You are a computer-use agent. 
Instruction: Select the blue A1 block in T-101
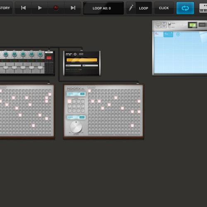[x=168, y=34]
